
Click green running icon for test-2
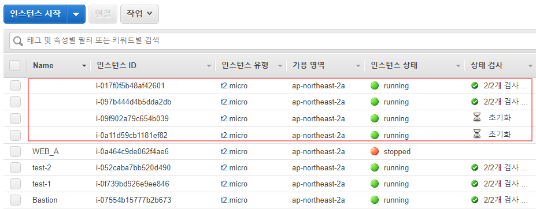(375, 167)
